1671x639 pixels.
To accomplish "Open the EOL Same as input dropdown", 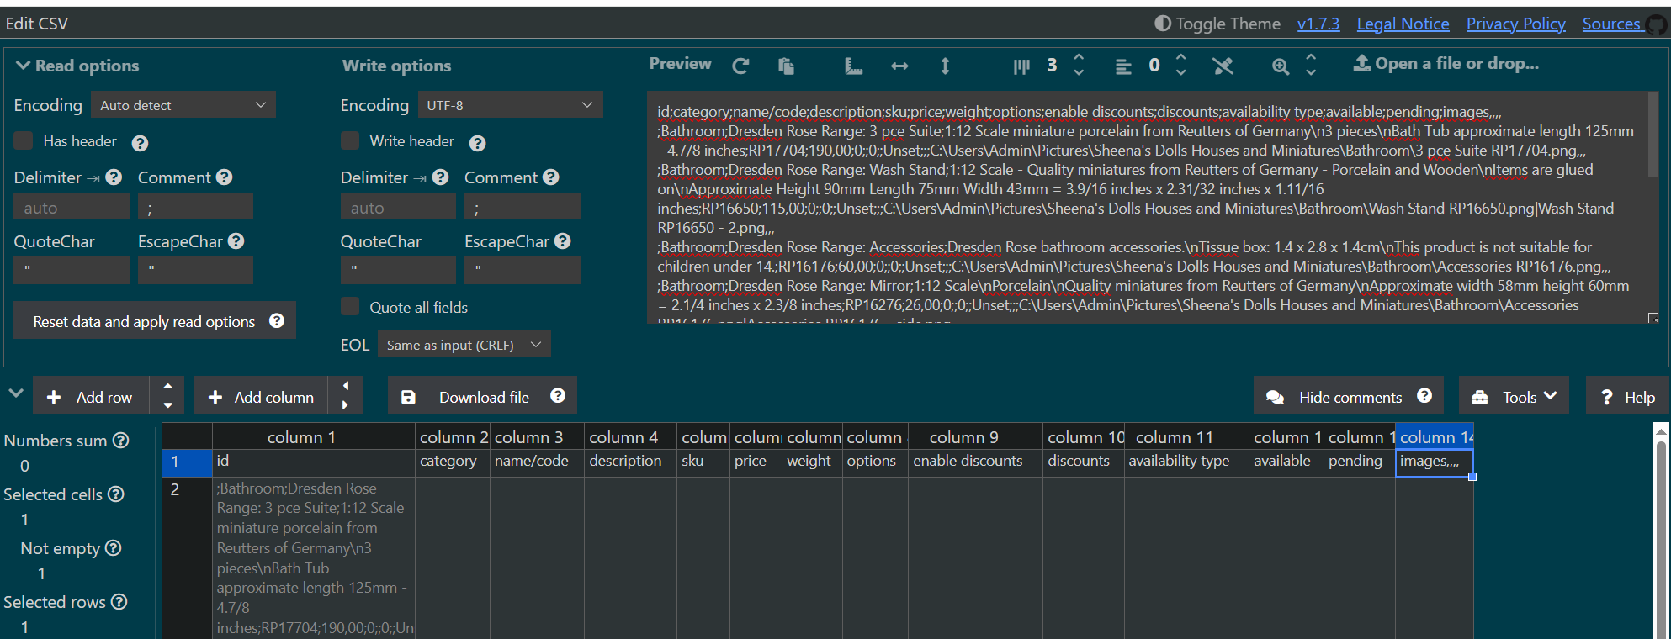I will click(x=464, y=345).
